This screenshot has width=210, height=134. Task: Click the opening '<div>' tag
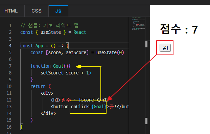[47, 93]
